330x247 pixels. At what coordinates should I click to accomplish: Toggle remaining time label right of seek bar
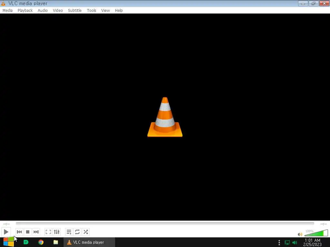tap(324, 224)
